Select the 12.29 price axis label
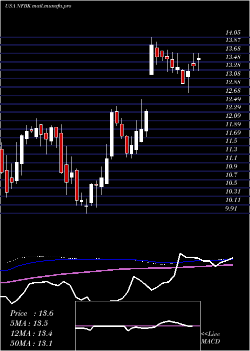 coord(233,108)
